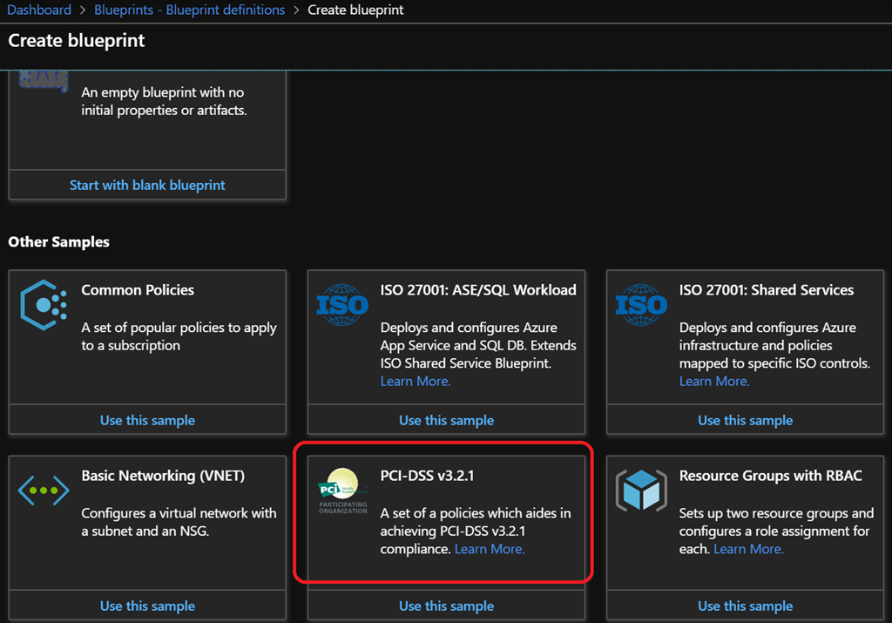This screenshot has width=892, height=623.
Task: Open Learn More for Resource Groups with RBAC
Action: [748, 549]
